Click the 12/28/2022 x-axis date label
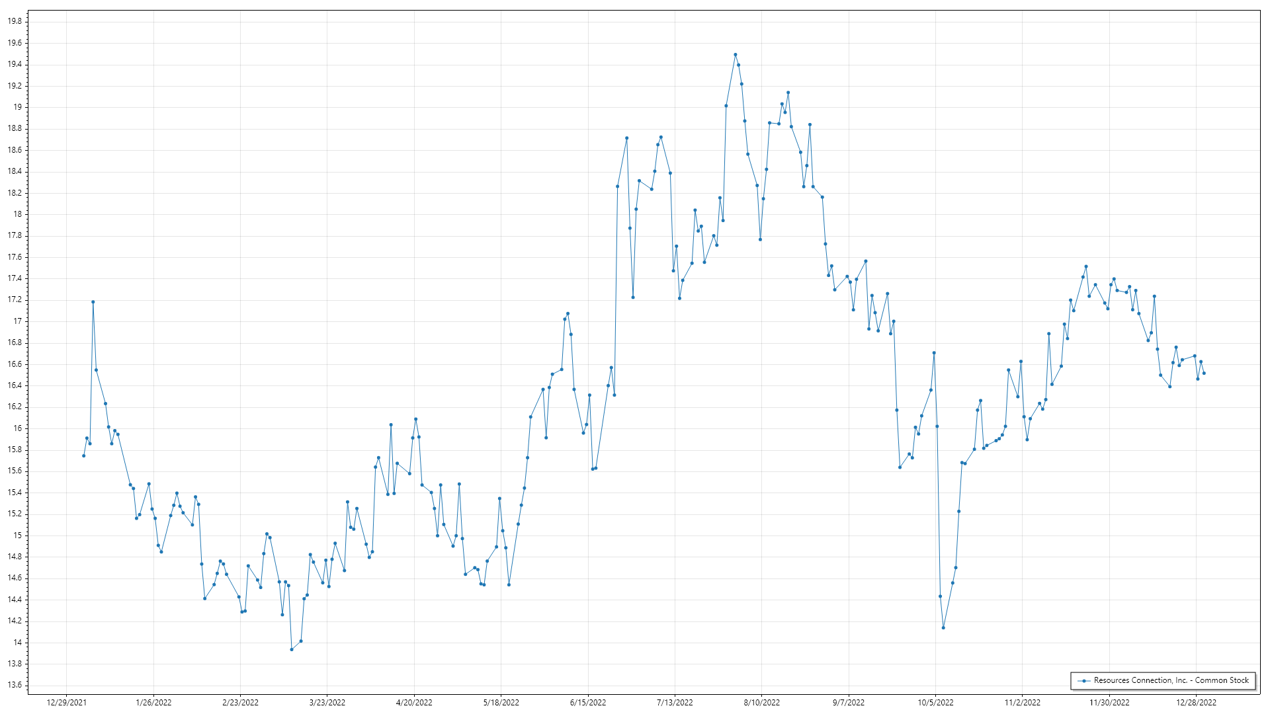Viewport: 1270px width, 714px height. coord(1196,702)
